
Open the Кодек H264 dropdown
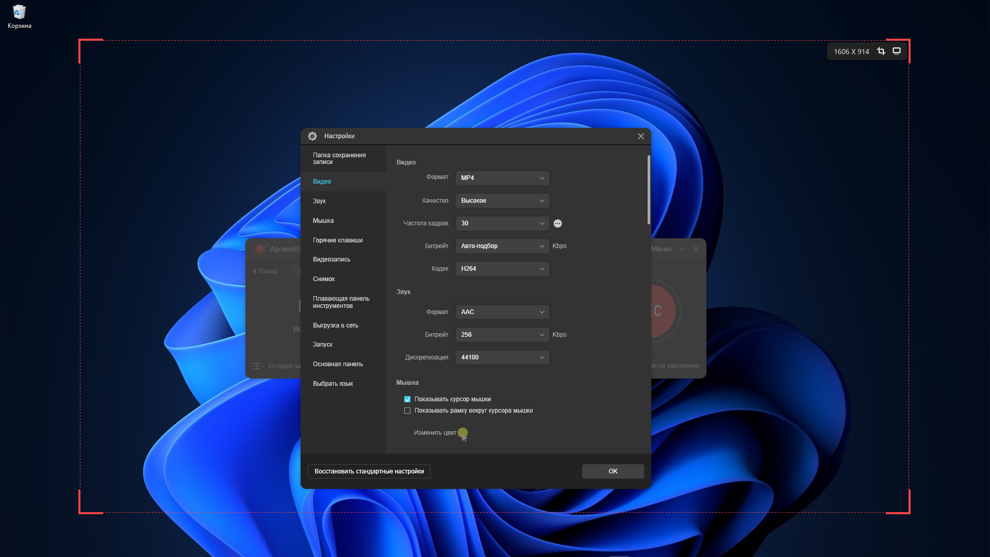point(502,269)
